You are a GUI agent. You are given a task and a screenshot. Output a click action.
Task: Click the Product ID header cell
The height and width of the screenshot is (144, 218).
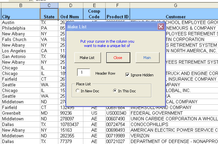click(x=117, y=14)
